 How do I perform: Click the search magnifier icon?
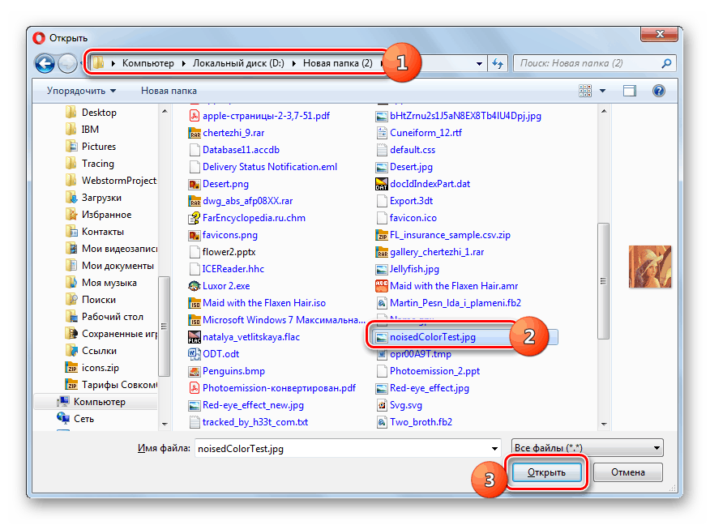666,63
